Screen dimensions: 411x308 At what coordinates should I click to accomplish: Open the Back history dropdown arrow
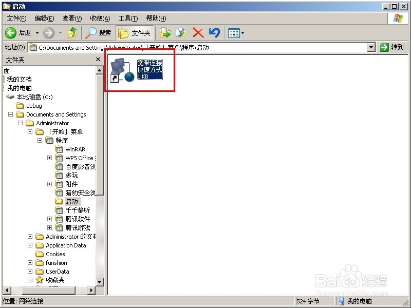[37, 33]
